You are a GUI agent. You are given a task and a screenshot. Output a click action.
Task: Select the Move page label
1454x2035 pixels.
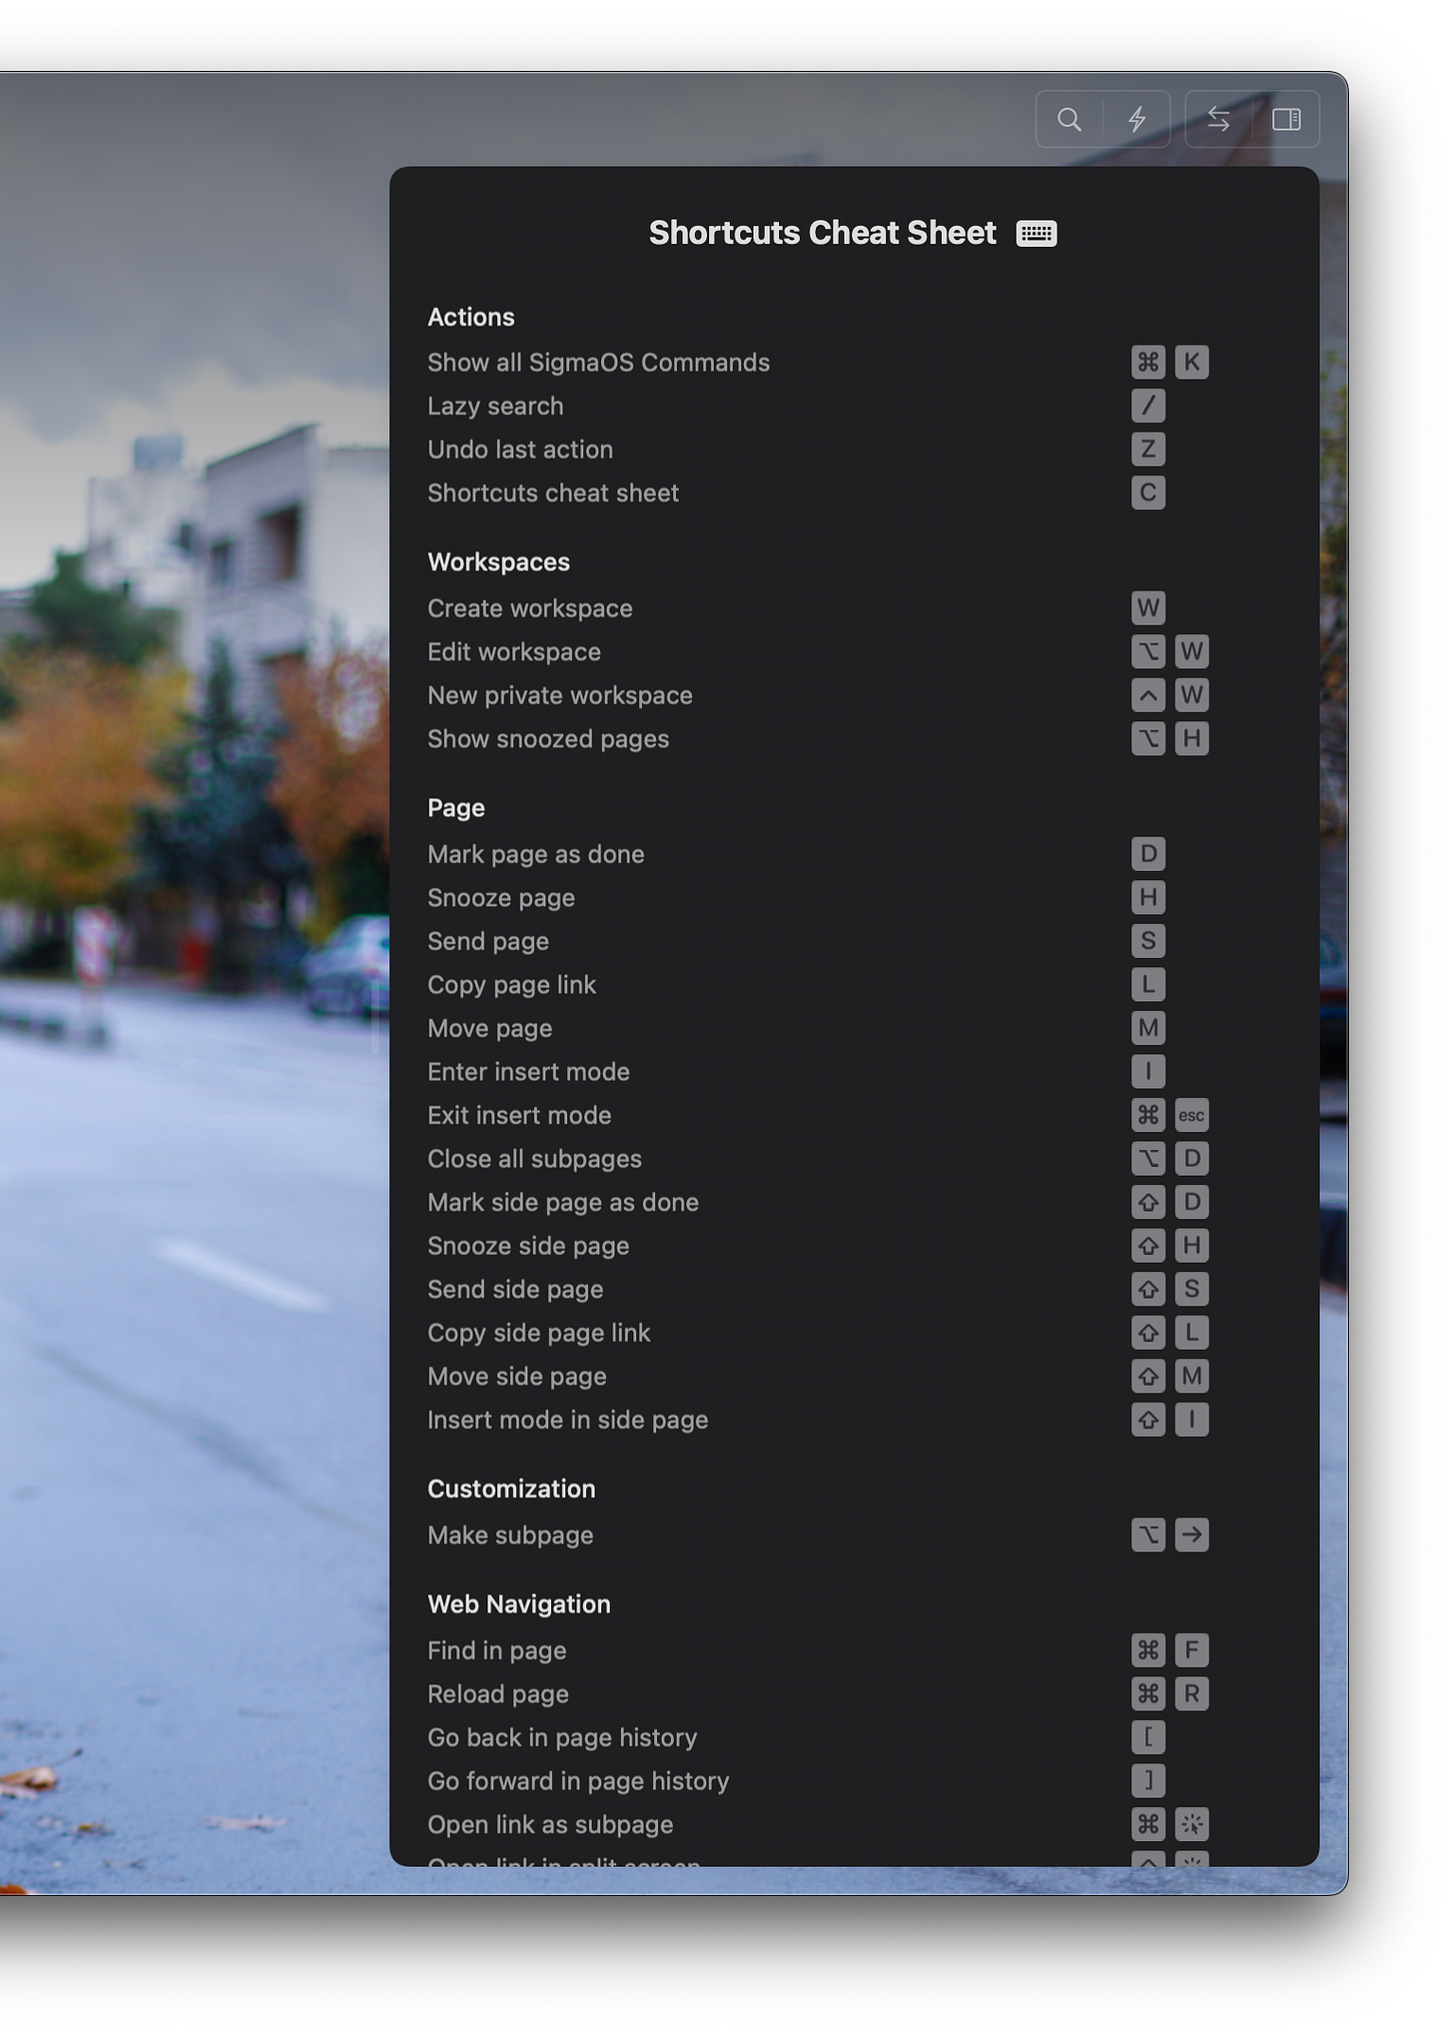click(490, 1028)
